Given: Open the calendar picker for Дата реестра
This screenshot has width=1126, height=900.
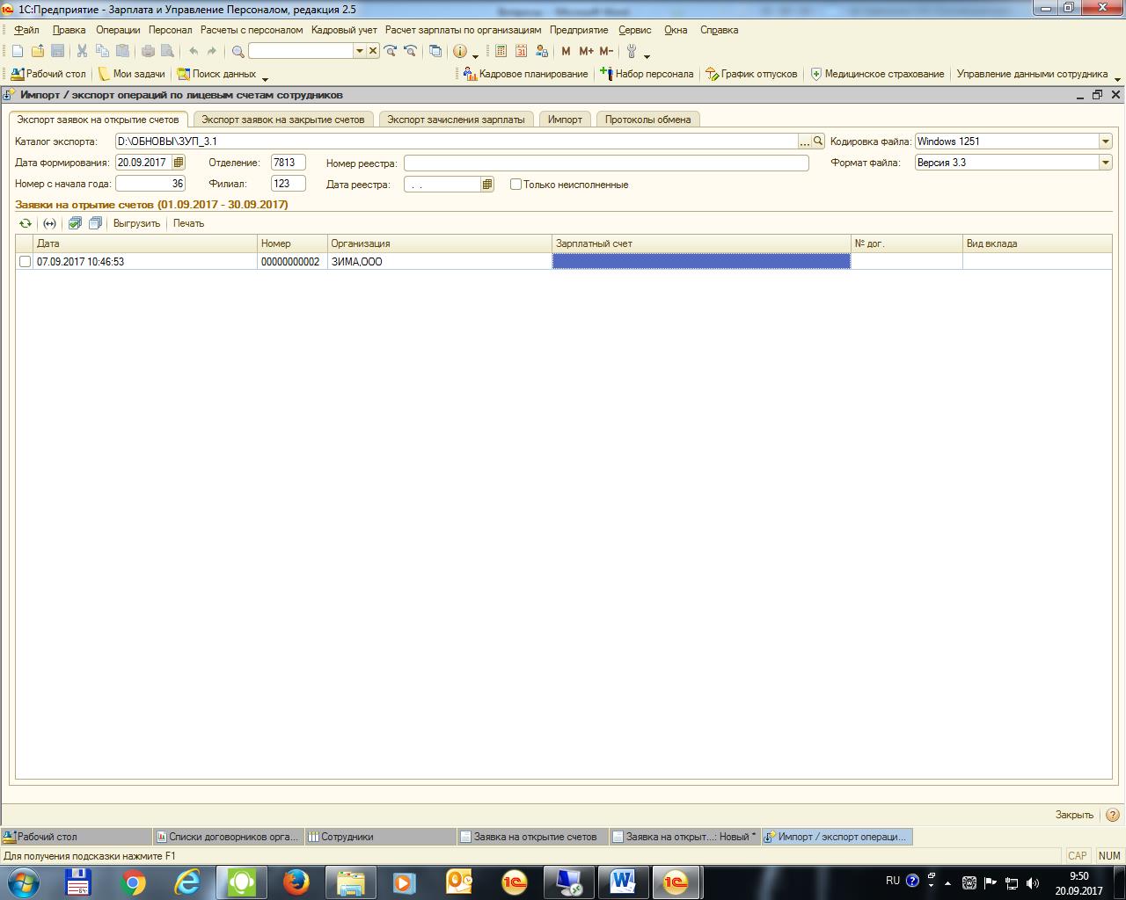Looking at the screenshot, I should (487, 185).
